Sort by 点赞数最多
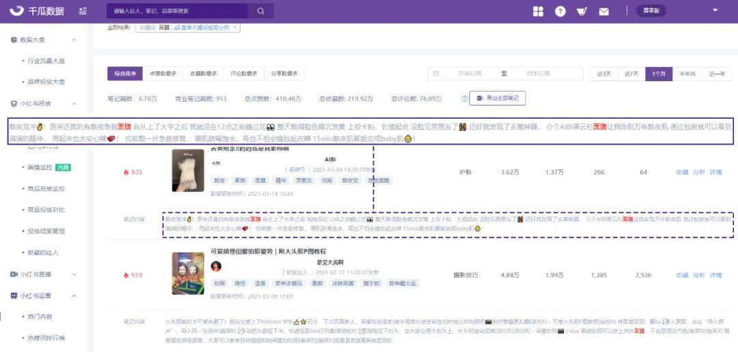 pos(163,74)
